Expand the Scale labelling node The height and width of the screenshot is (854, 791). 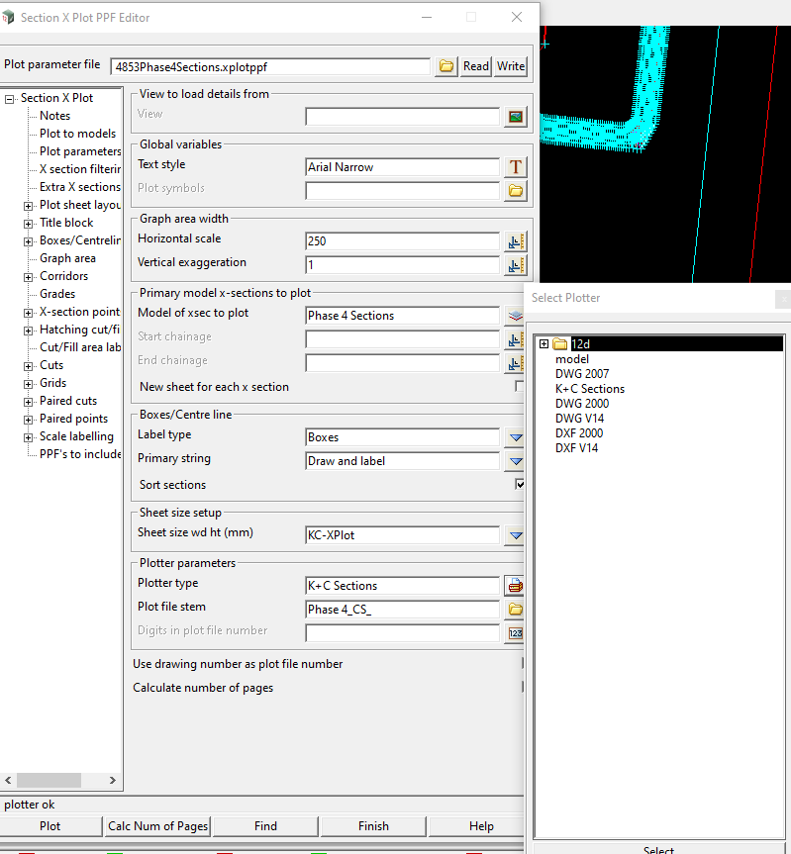[28, 438]
